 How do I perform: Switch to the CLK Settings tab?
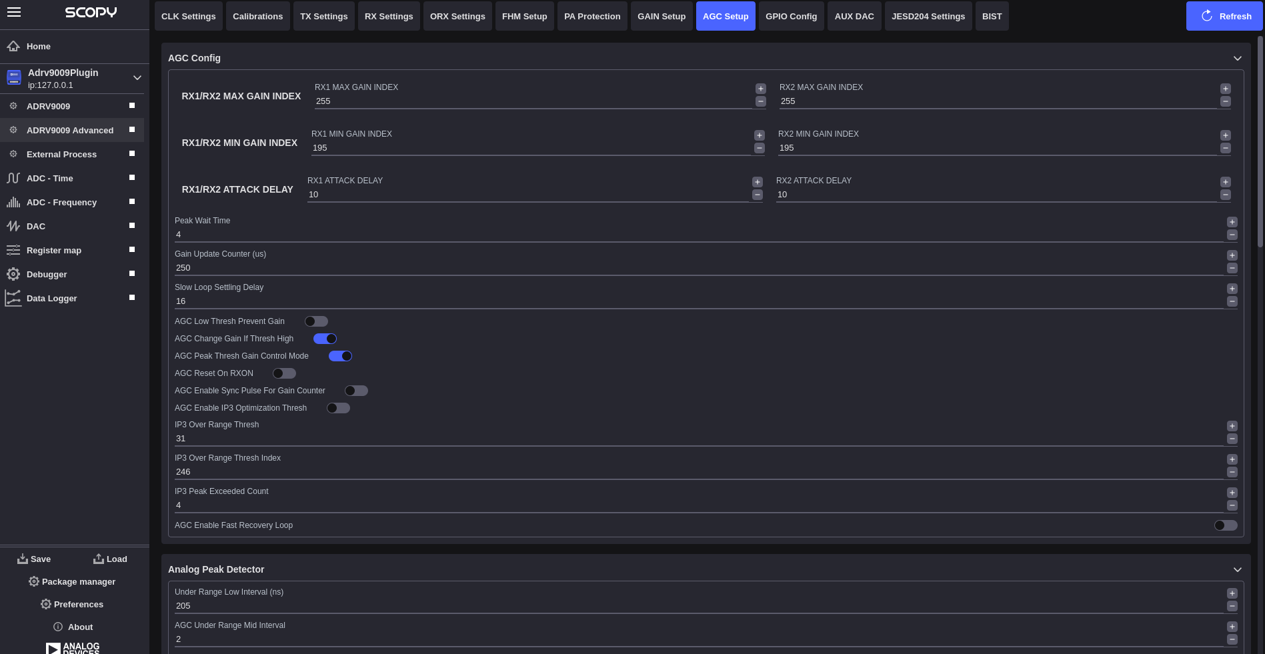click(189, 16)
